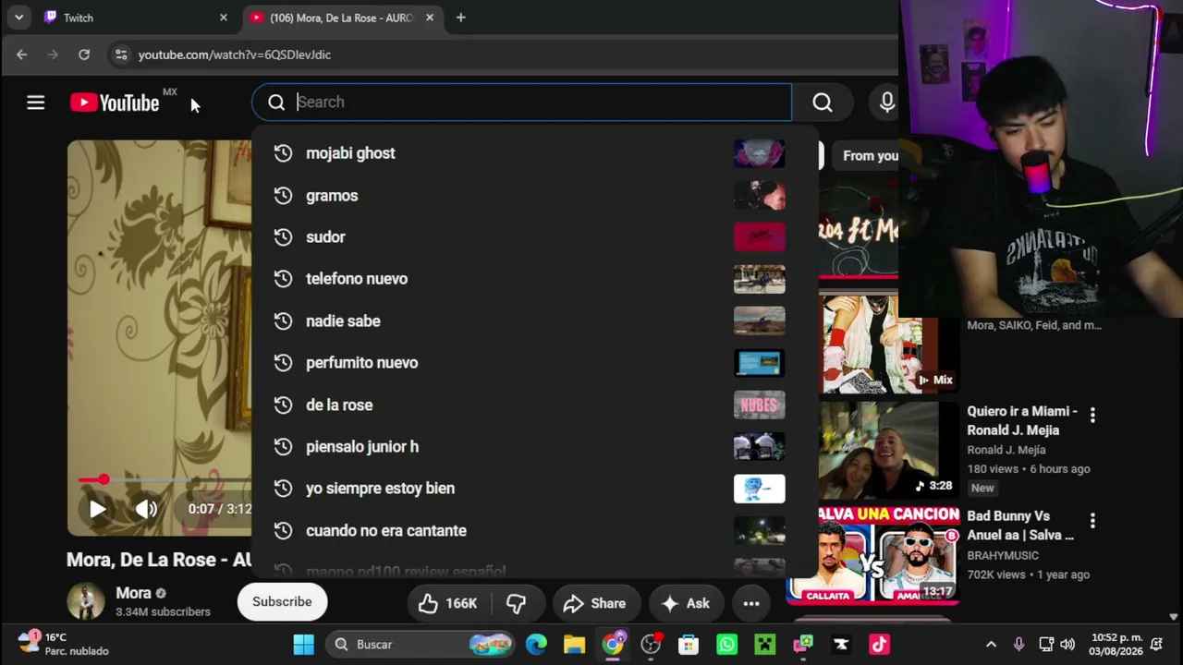Open Mora's channel avatar
Screen dimensions: 1183x665
point(85,601)
